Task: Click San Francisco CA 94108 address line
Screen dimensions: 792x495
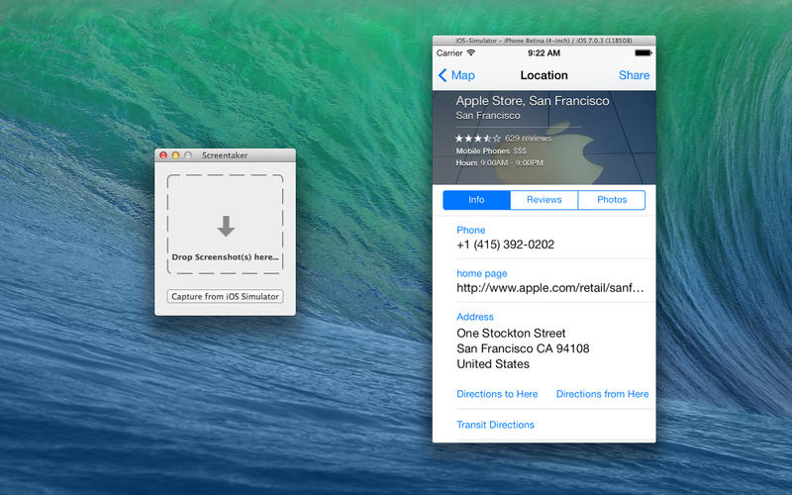Action: (x=523, y=348)
